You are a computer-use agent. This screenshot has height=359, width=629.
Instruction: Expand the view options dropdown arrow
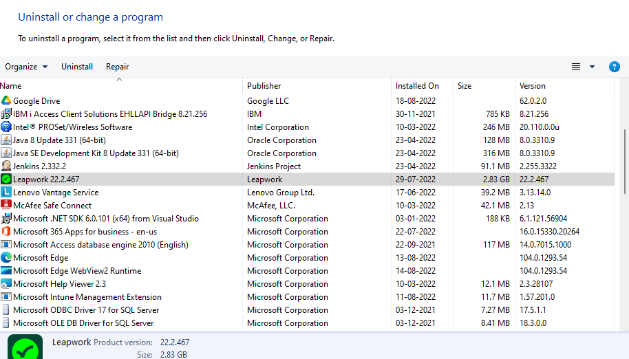click(592, 67)
